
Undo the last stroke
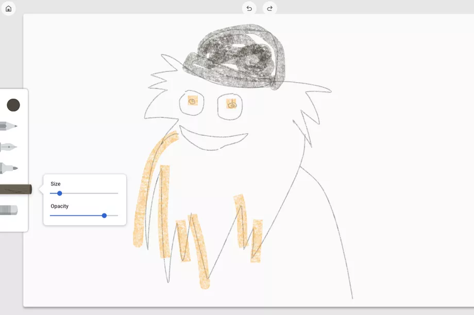pos(249,8)
